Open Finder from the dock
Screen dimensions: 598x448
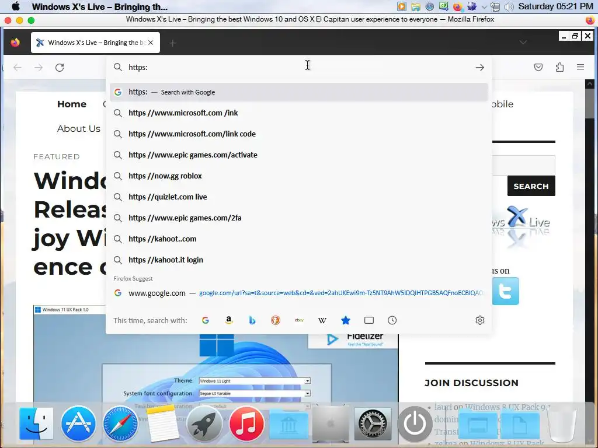37,423
